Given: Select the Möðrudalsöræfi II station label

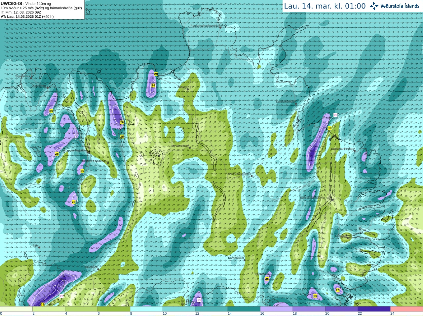Looking at the screenshot, I should [x=240, y=174].
